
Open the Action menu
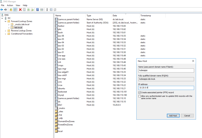coord(10,5)
